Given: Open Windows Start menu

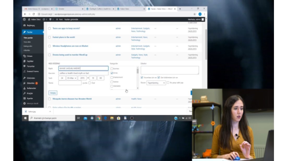Looking at the screenshot, I should pos(25,118).
